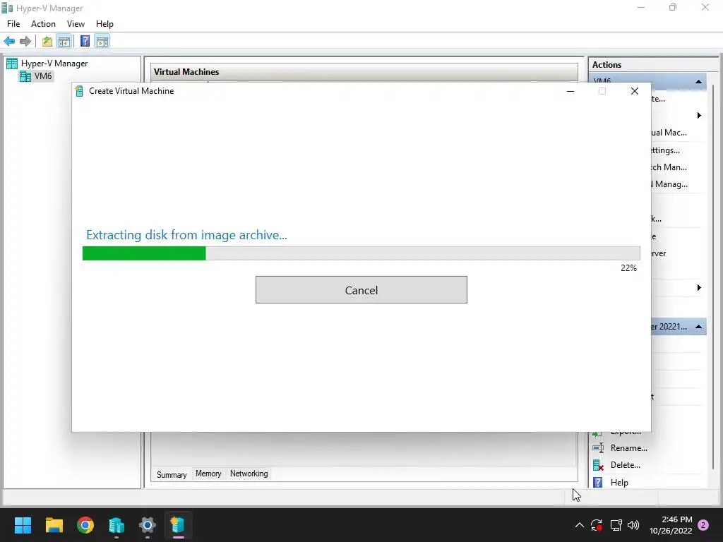Expand the upper submenu arrow in Actions pane
The image size is (723, 542).
(699, 115)
